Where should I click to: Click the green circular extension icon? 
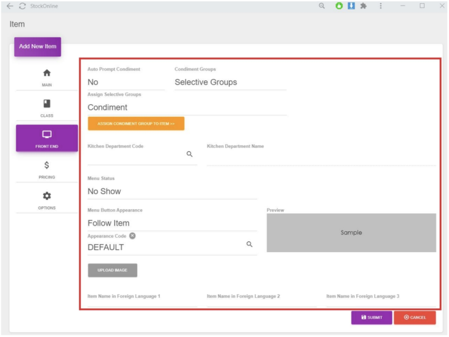coord(339,6)
